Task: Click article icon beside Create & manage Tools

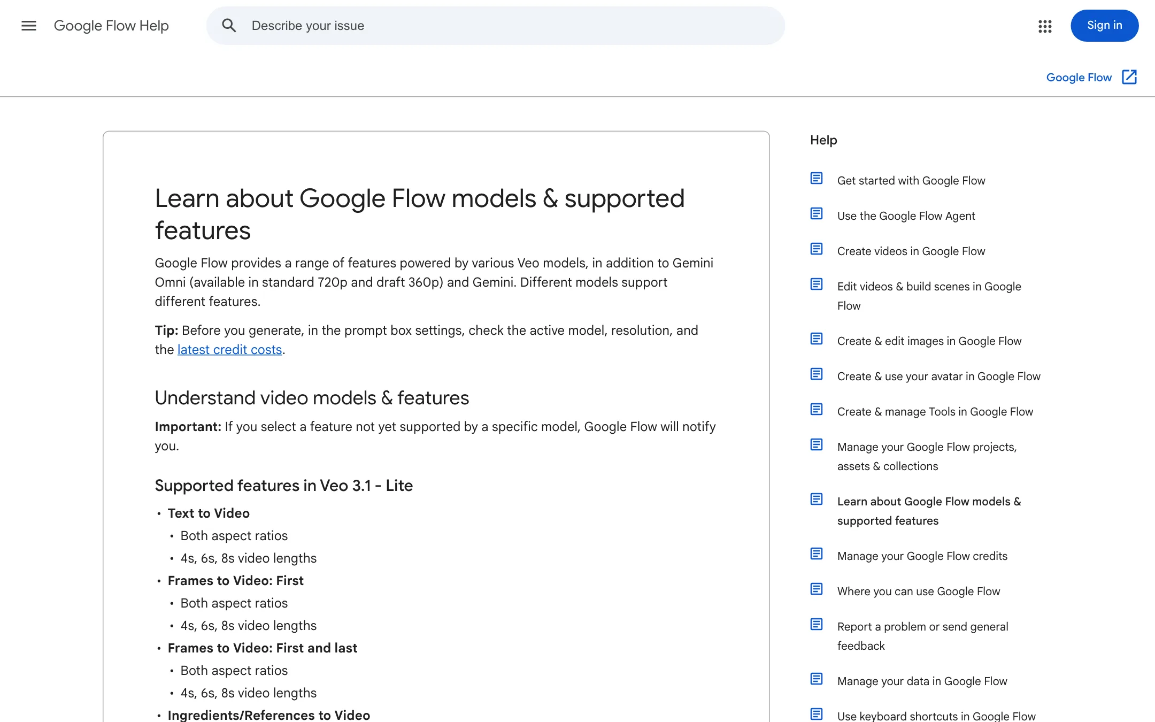Action: (817, 409)
